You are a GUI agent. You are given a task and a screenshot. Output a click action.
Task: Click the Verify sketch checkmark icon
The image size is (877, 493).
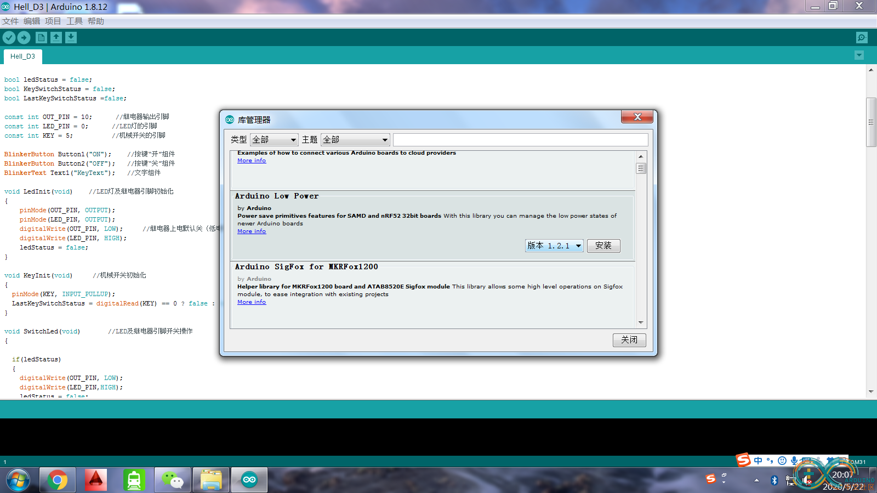pos(9,37)
